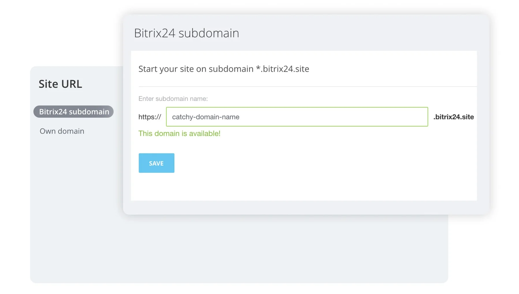The width and height of the screenshot is (519, 294).
Task: Click the "This domain is available!" message
Action: click(179, 133)
